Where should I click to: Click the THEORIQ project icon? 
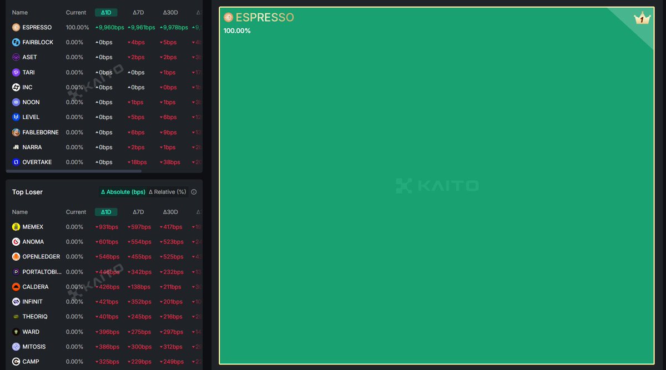(x=16, y=317)
